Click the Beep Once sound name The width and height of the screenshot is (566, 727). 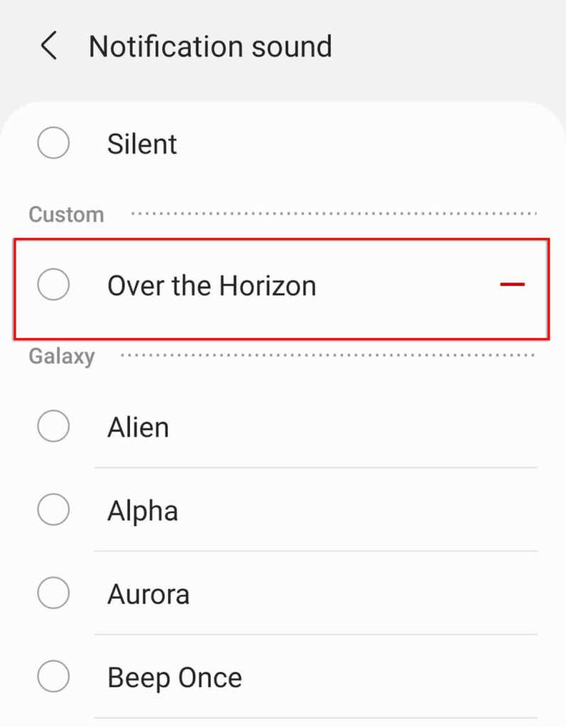point(174,679)
